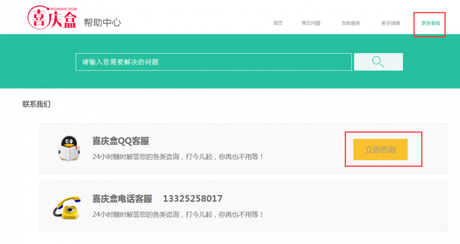Click the 喜庆盒电话客服 heading
460x244 pixels.
coord(122,199)
